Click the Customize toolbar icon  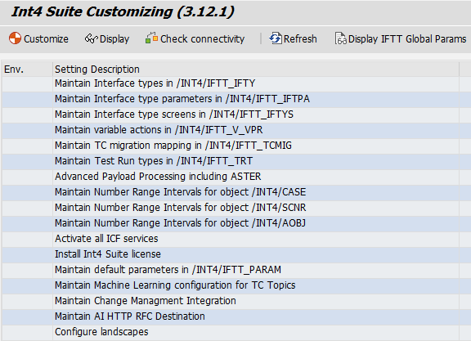point(15,38)
